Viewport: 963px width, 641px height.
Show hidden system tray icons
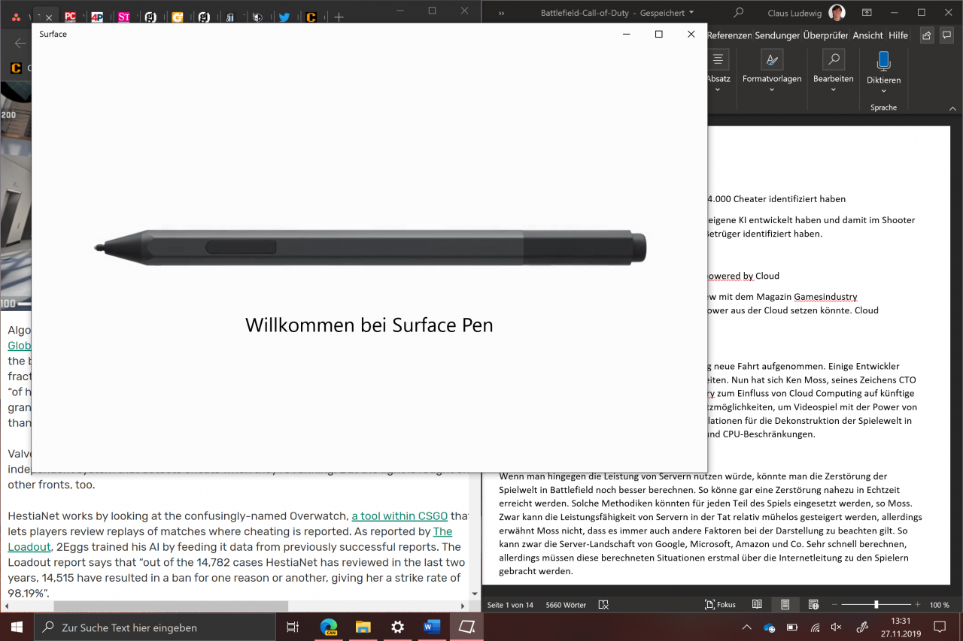[746, 627]
